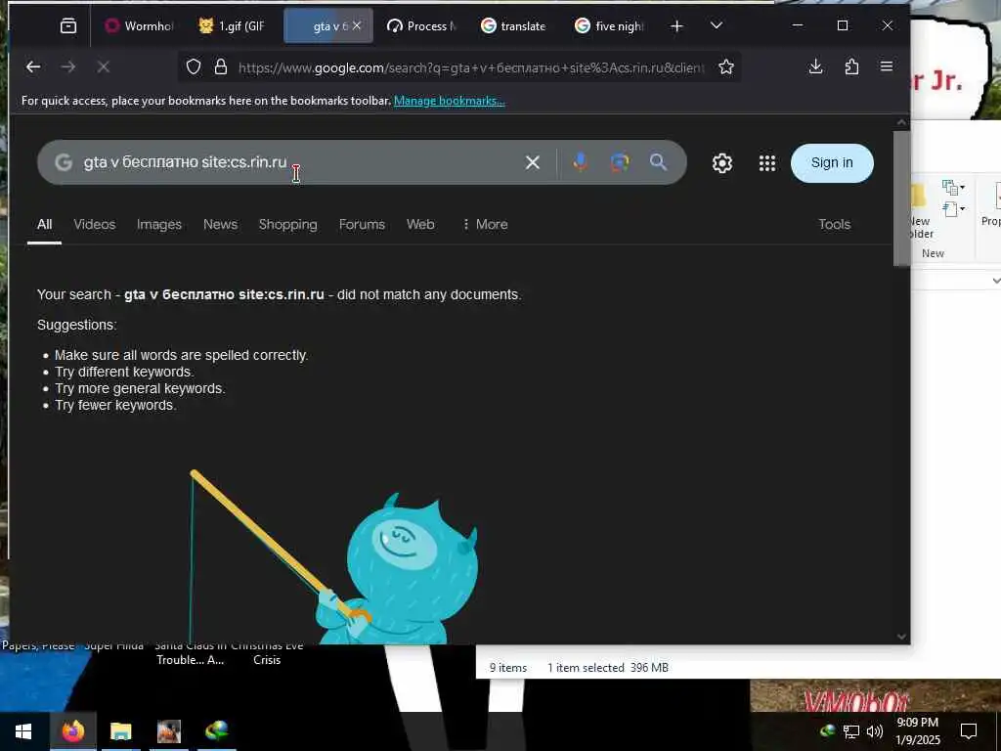Switch to the five nights tab

[609, 25]
